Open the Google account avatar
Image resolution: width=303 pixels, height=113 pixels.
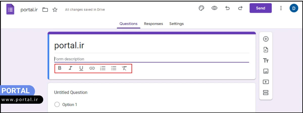click(x=294, y=8)
